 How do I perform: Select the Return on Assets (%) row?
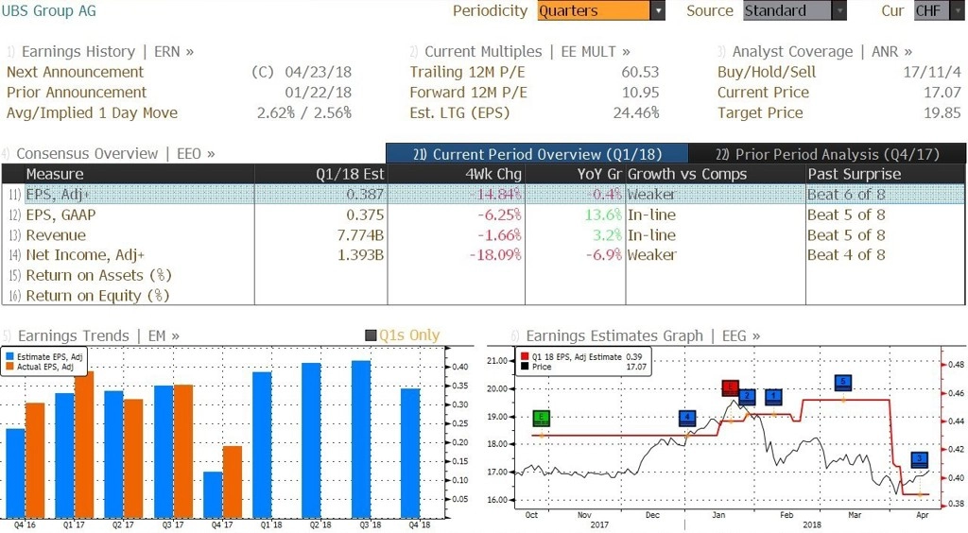click(x=483, y=275)
